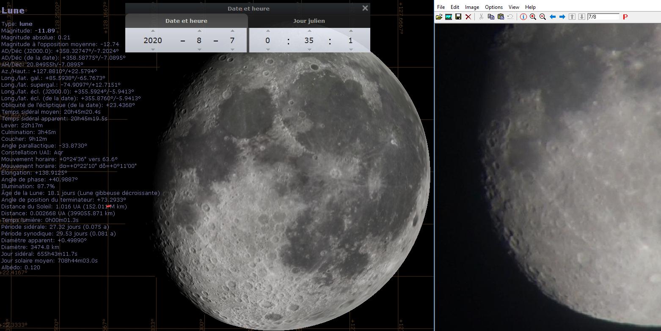This screenshot has width=661, height=331.
Task: Go to the next image with the right arrow
Action: tap(562, 17)
